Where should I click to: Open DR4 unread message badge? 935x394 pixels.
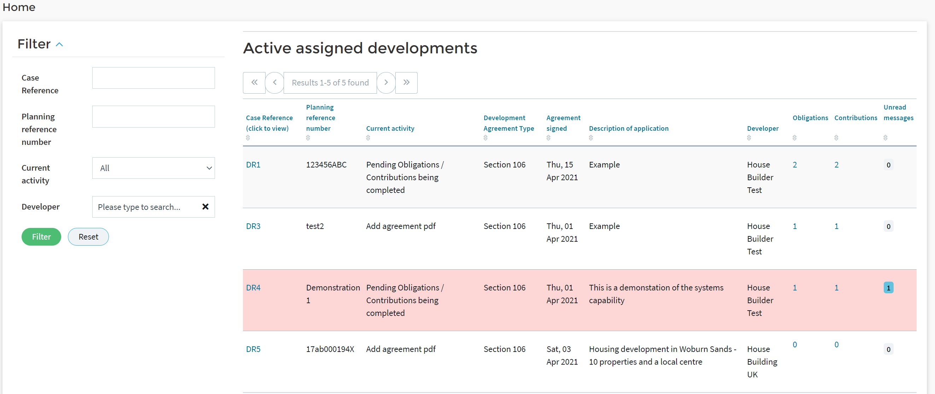[888, 288]
